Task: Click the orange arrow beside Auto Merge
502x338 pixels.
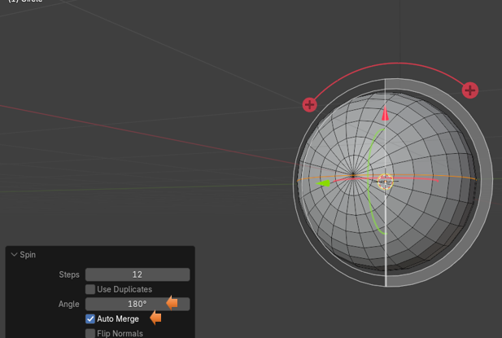Action: [155, 318]
